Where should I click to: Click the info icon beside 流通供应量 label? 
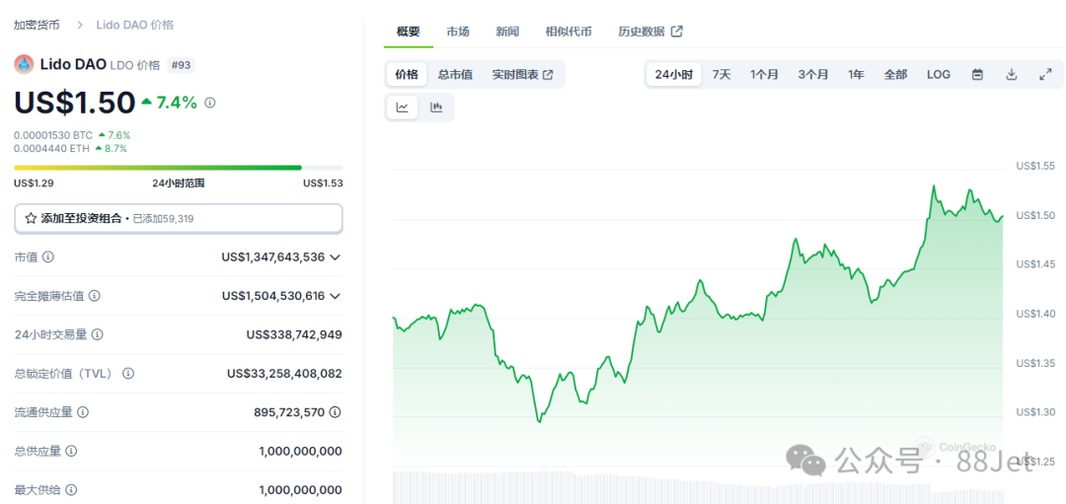tap(83, 412)
